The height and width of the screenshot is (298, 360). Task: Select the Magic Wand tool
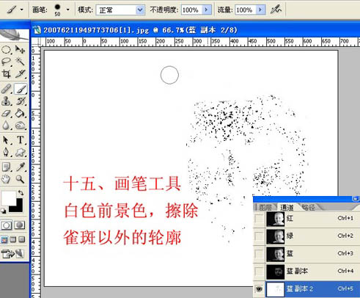tap(20, 61)
